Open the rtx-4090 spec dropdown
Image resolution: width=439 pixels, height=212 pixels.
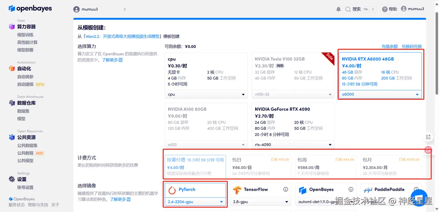[x=293, y=145]
